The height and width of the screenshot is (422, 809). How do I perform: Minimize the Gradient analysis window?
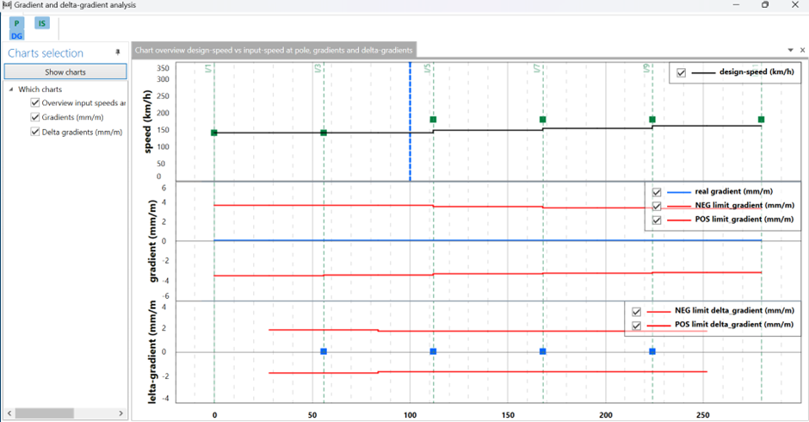pyautogui.click(x=736, y=5)
